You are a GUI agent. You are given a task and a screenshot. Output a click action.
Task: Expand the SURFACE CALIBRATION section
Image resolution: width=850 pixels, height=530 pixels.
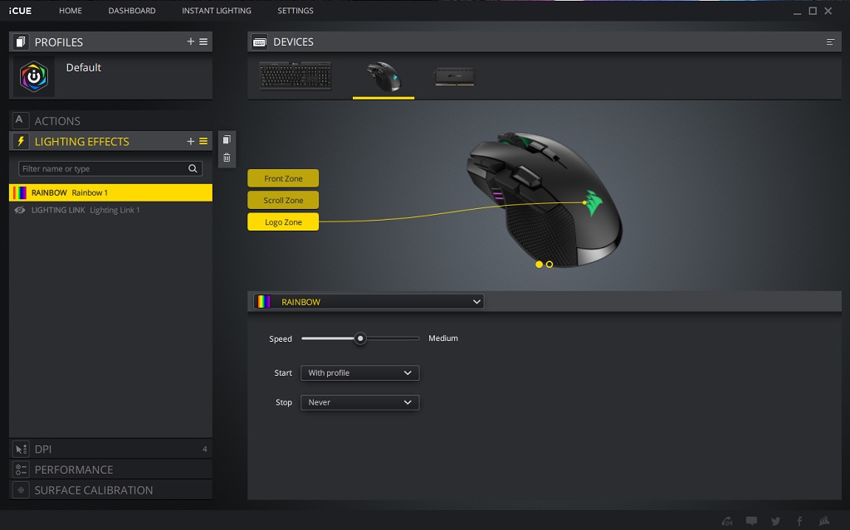click(110, 490)
